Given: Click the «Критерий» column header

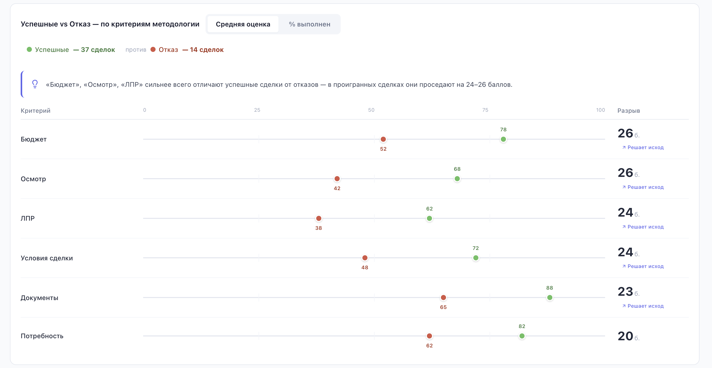Looking at the screenshot, I should (36, 111).
